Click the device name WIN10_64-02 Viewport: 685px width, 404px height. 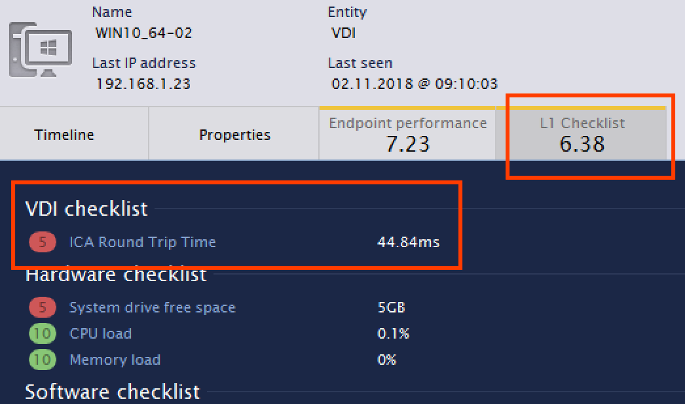[143, 33]
